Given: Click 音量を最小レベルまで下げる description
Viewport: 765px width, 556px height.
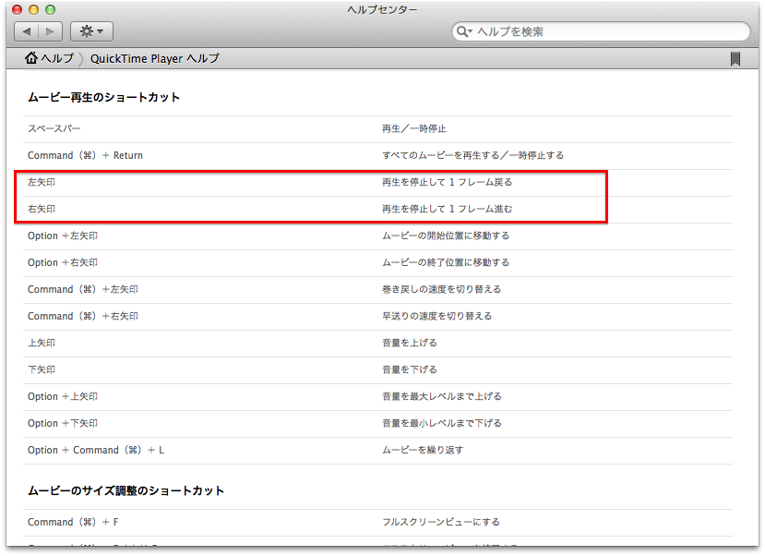Looking at the screenshot, I should click(x=441, y=423).
